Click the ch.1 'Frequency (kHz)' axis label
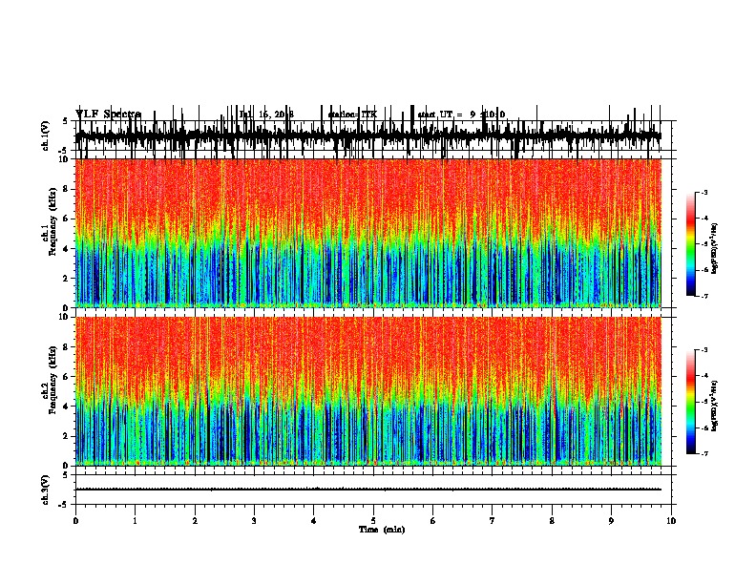756x584 pixels. coord(52,222)
